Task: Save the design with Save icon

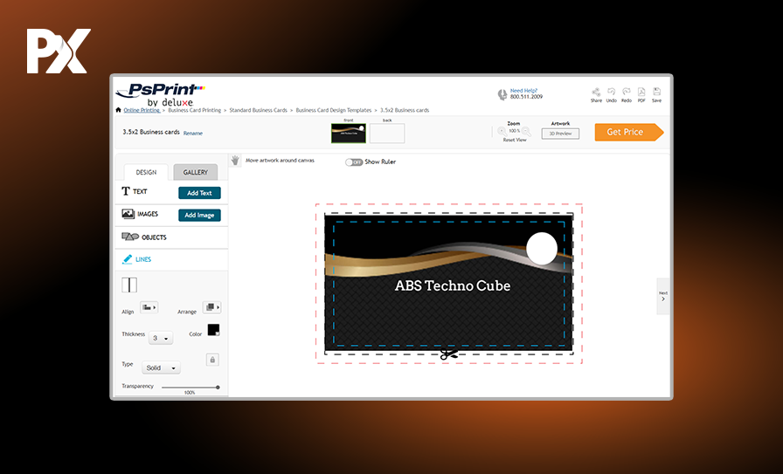Action: click(656, 92)
